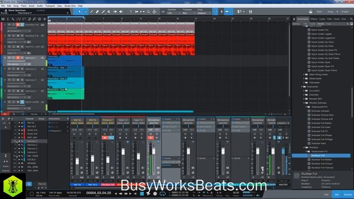Collapse the Keyboards folder in browser

coord(302,87)
